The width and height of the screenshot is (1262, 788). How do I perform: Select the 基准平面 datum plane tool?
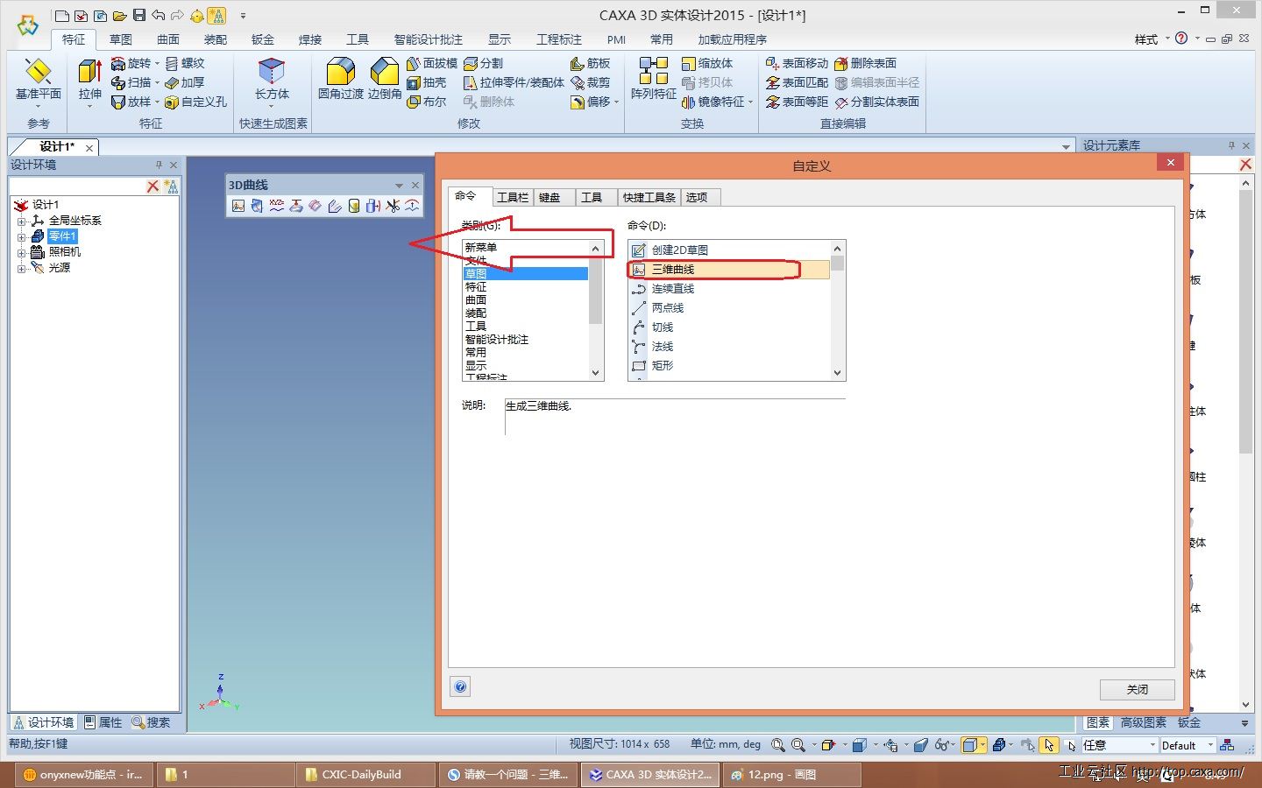[x=38, y=79]
